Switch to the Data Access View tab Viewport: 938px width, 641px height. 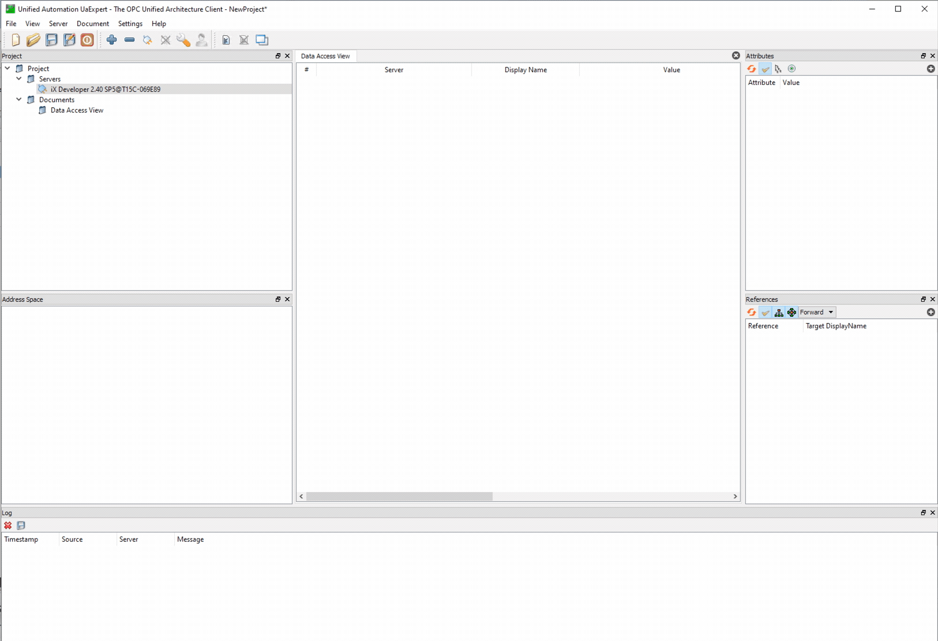click(x=326, y=56)
